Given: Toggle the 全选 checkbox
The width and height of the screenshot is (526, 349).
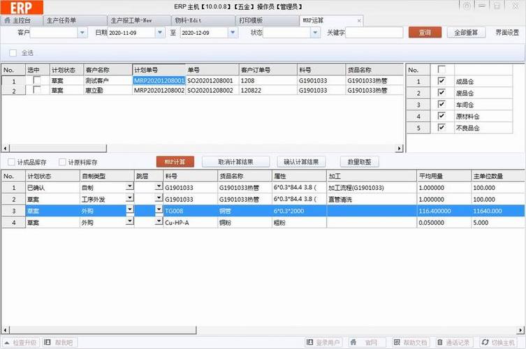Looking at the screenshot, I should tap(13, 53).
